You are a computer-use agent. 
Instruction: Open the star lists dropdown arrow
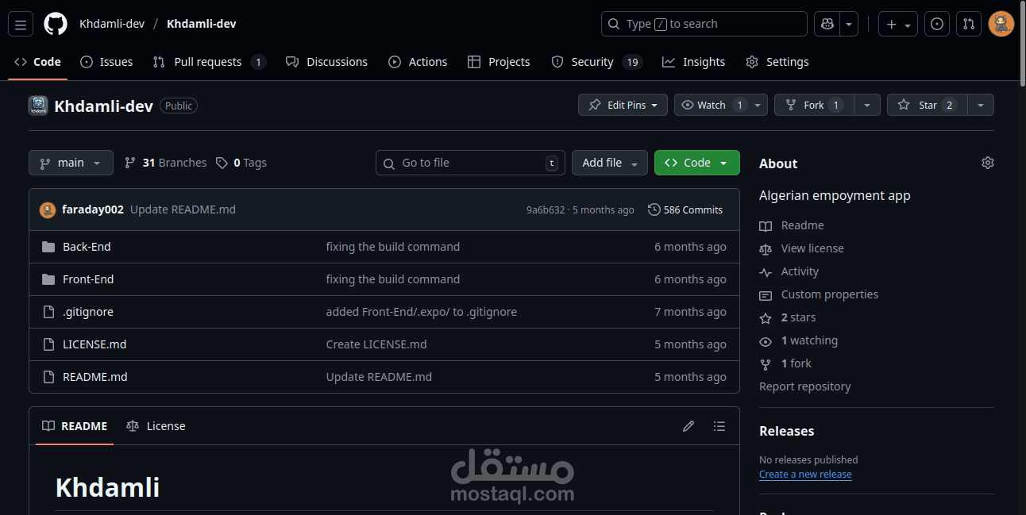pyautogui.click(x=981, y=105)
